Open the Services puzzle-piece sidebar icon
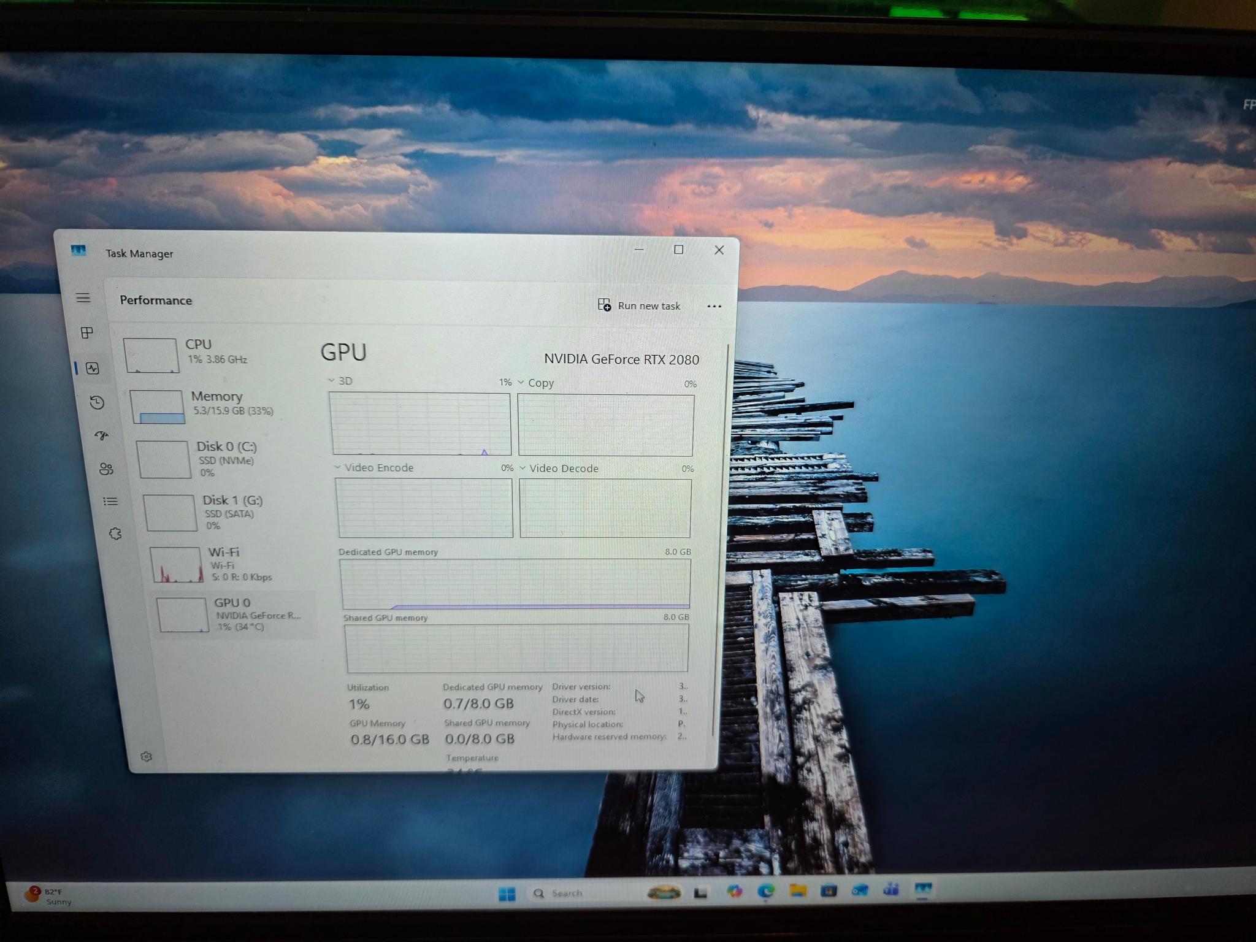Screen dimensions: 1256x942 [115, 534]
